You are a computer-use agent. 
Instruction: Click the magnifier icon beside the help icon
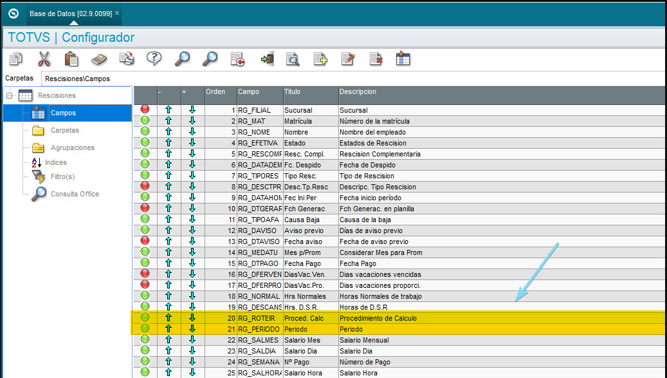[x=182, y=59]
